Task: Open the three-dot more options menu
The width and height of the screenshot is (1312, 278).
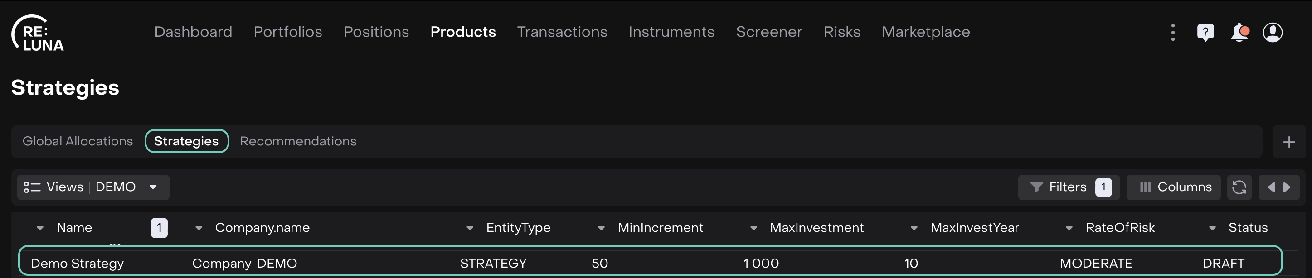Action: (1172, 33)
